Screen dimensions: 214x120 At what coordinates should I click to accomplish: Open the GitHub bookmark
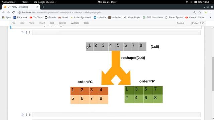point(50,17)
